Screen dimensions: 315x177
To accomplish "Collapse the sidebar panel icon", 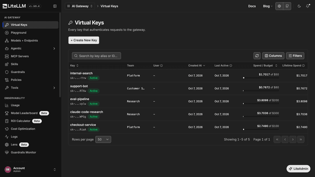I will point(55,6).
